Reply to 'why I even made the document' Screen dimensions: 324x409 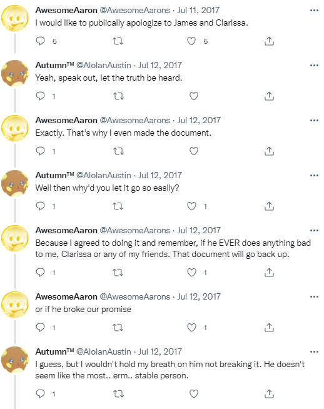coord(40,151)
